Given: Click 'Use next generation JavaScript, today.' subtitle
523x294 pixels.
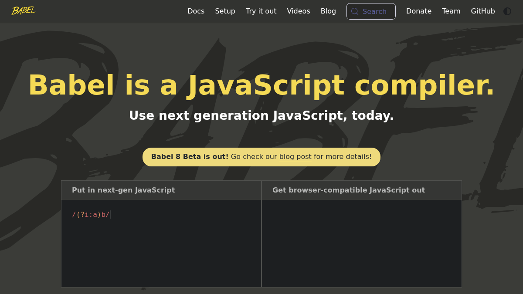Looking at the screenshot, I should click(x=261, y=115).
